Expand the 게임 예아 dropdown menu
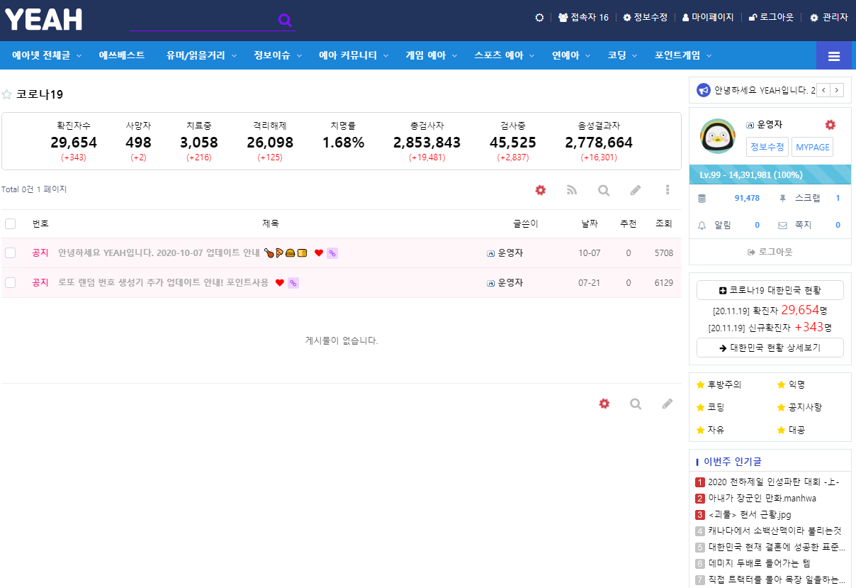 pyautogui.click(x=432, y=55)
